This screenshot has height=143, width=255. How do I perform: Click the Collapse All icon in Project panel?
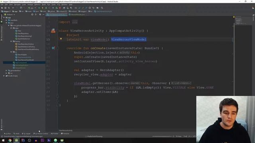36,14
